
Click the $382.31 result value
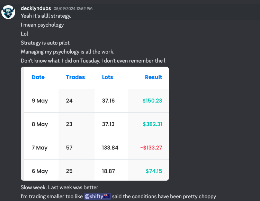tap(152, 124)
